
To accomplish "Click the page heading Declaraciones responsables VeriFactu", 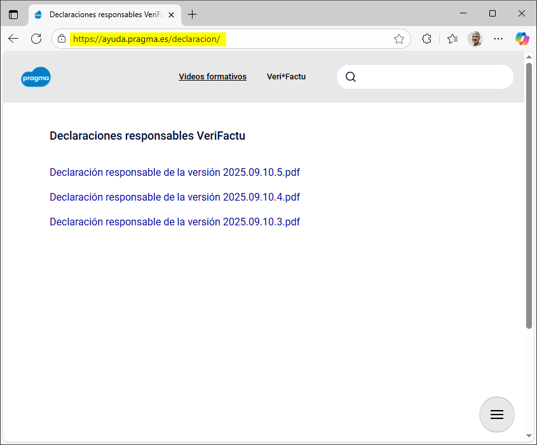I will pos(147,136).
